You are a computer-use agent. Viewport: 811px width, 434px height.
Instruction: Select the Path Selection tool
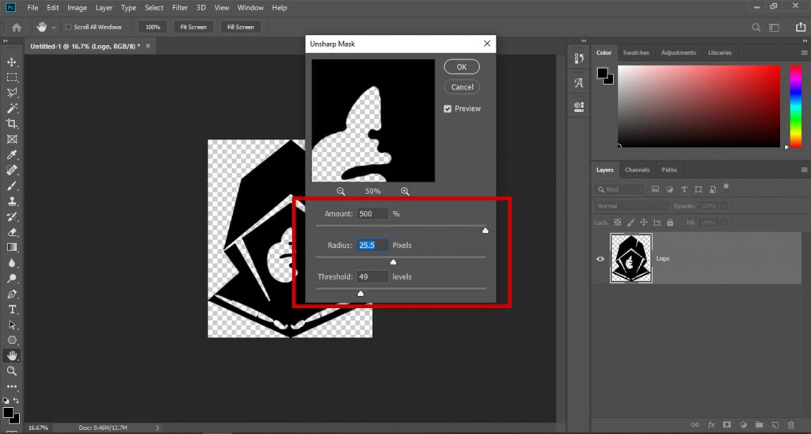12,325
